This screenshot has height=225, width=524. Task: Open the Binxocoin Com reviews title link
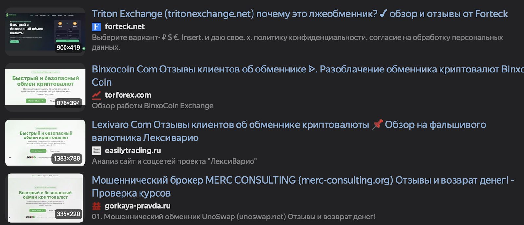point(307,70)
